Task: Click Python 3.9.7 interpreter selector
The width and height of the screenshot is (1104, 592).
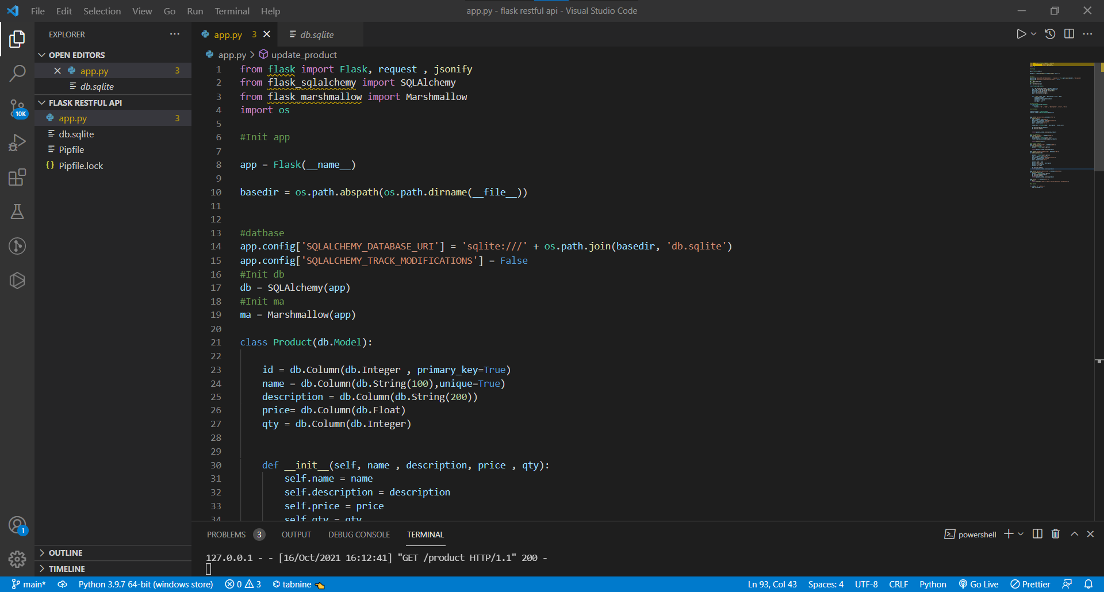Action: pyautogui.click(x=145, y=584)
